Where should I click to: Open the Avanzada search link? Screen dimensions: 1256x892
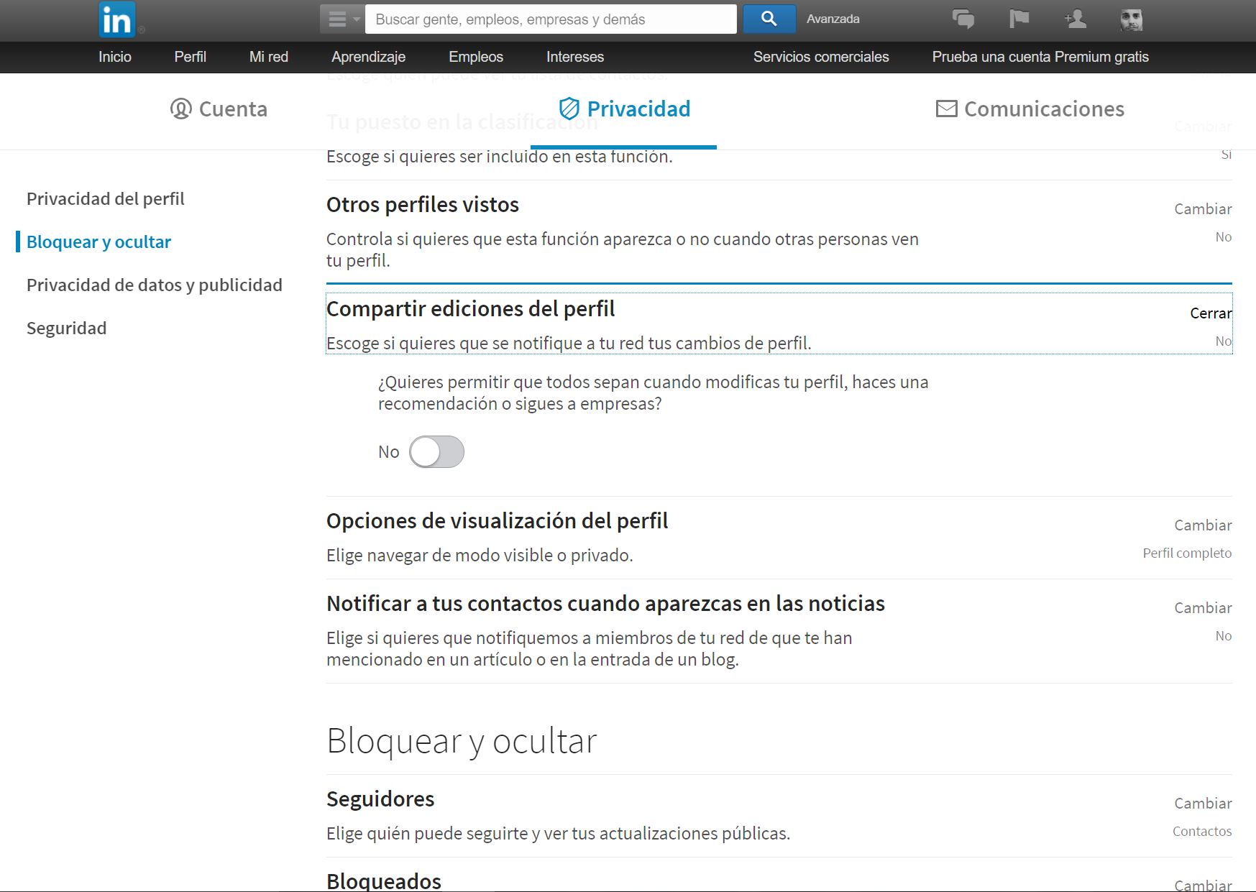click(833, 19)
